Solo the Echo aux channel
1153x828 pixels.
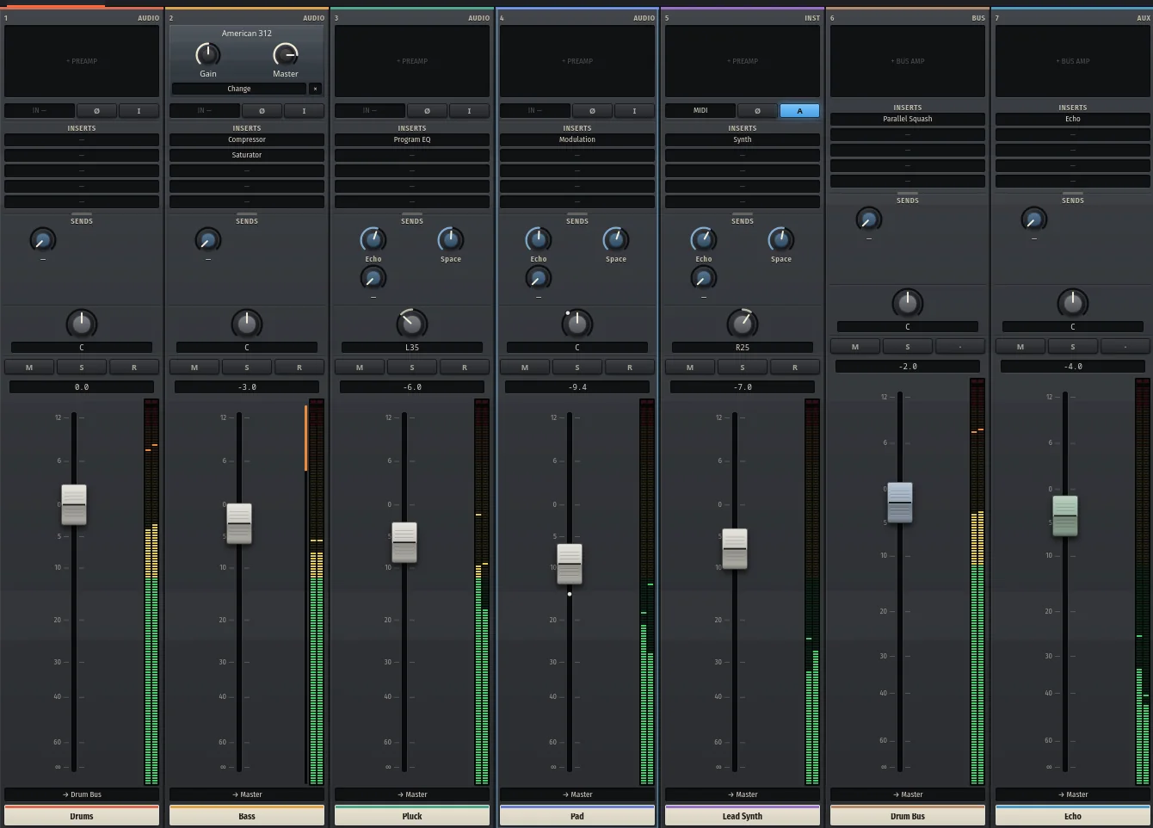tap(1072, 347)
